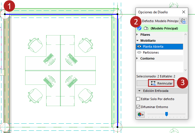Uncheck Difuminar Entorno checkbox
This screenshot has height=133, width=195.
click(138, 107)
